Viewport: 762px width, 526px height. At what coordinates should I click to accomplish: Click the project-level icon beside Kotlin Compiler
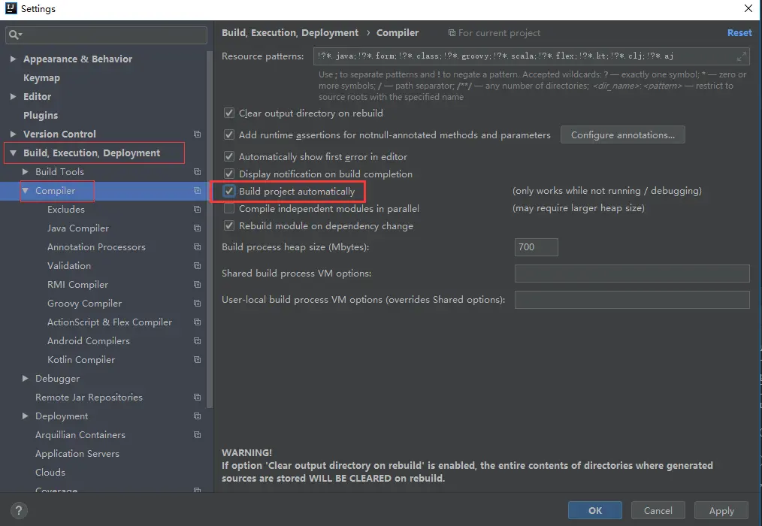click(x=198, y=360)
